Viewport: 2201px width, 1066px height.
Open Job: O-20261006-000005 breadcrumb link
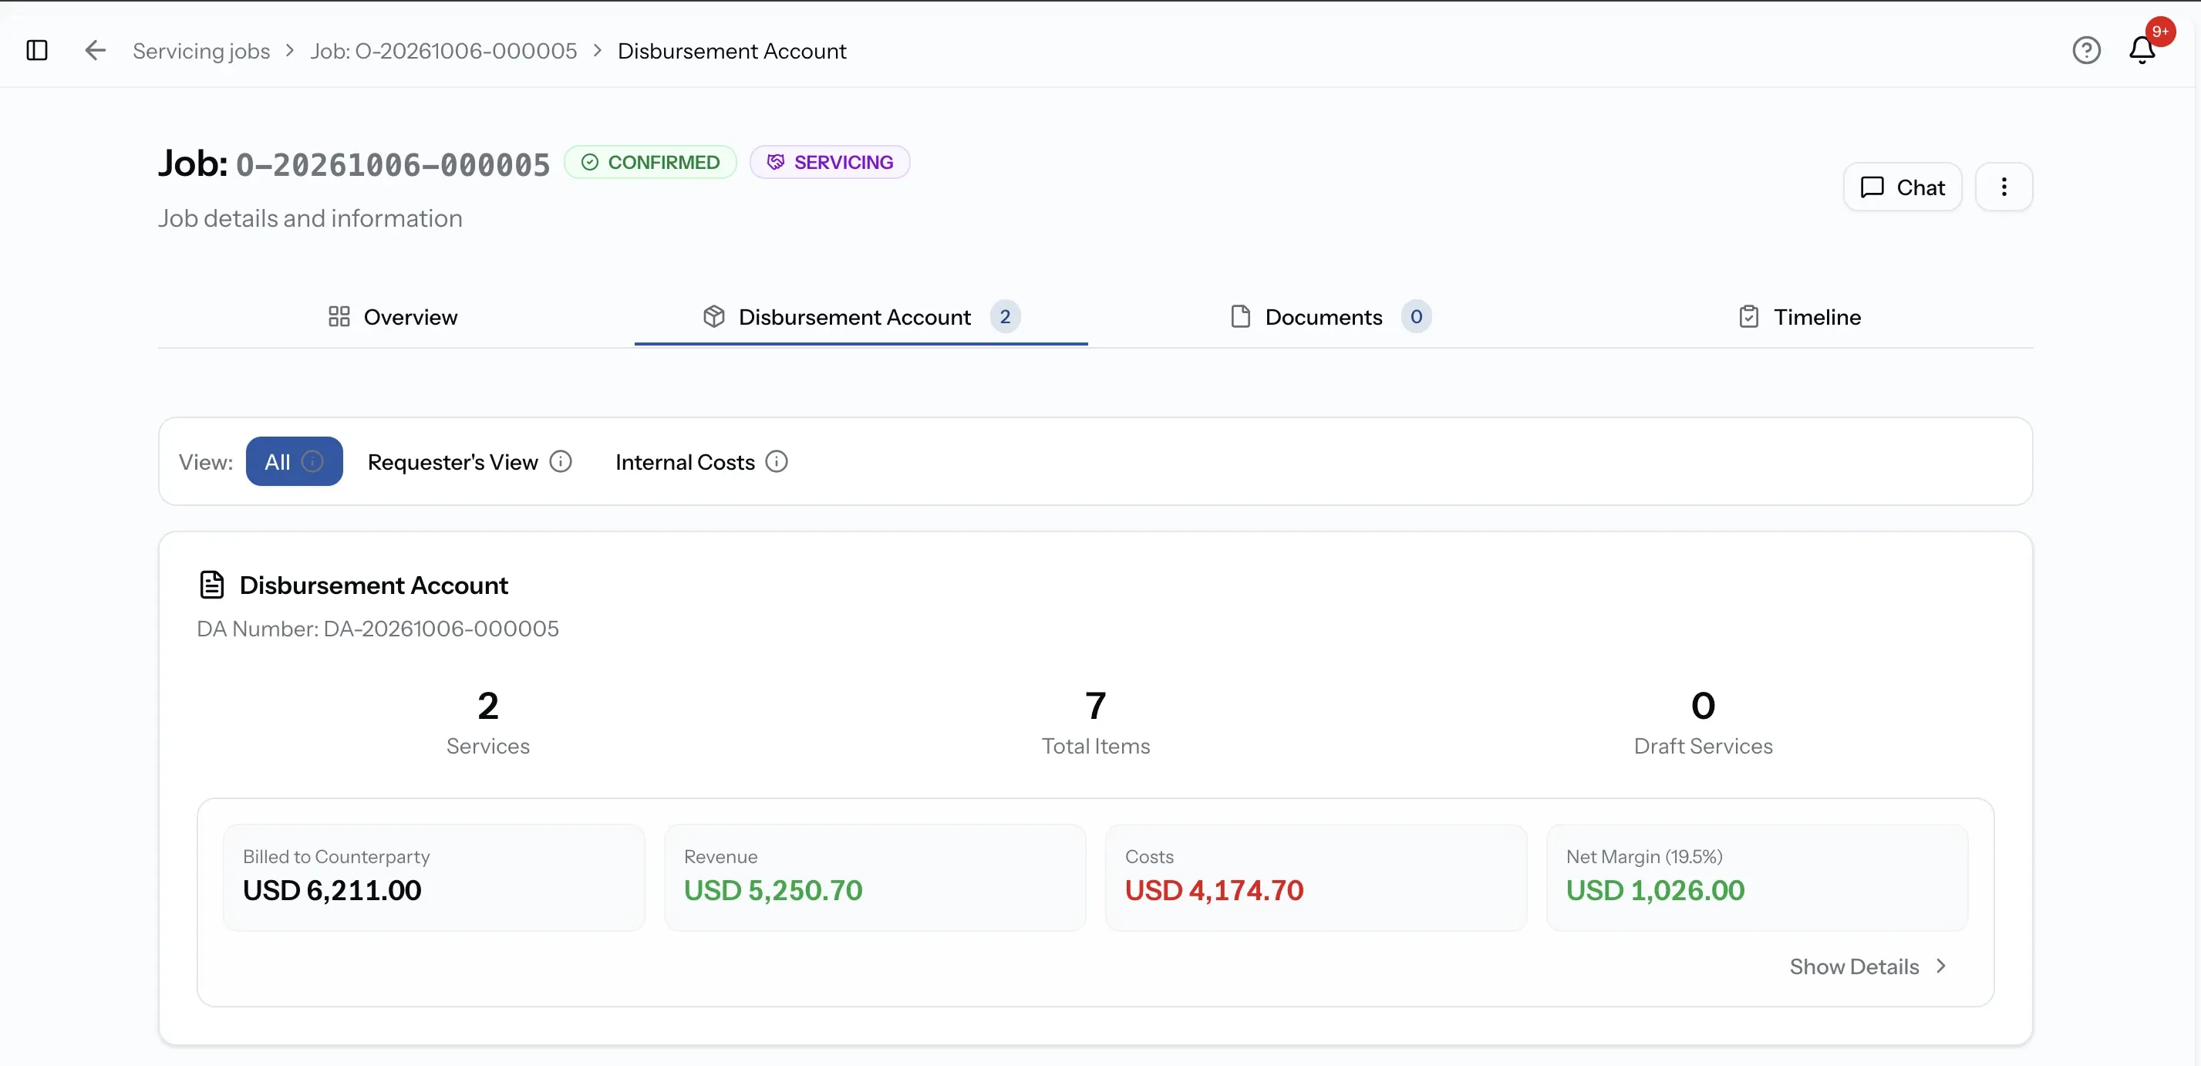click(x=443, y=50)
